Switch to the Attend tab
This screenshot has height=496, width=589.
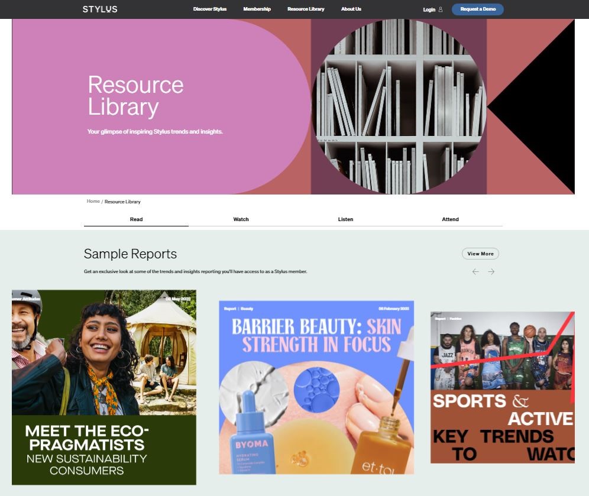[450, 219]
